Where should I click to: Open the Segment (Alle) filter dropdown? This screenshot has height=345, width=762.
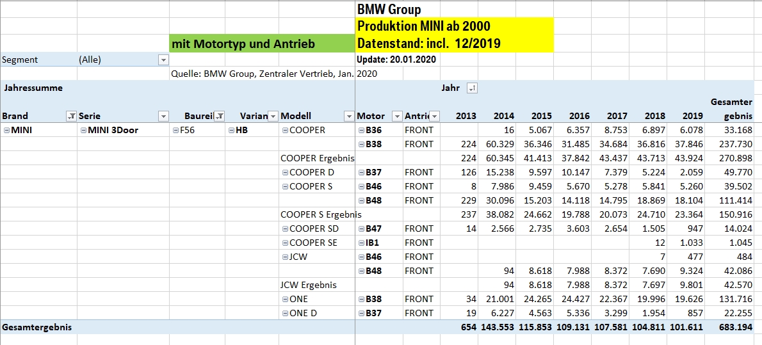click(x=163, y=60)
